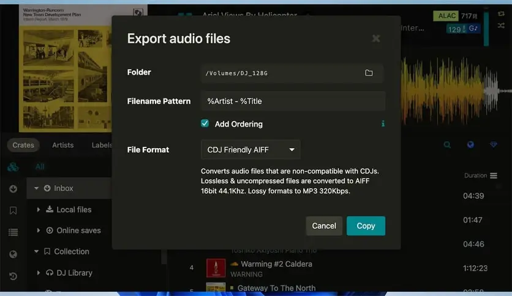Image resolution: width=512 pixels, height=296 pixels.
Task: Select the Crates tab
Action: point(23,145)
